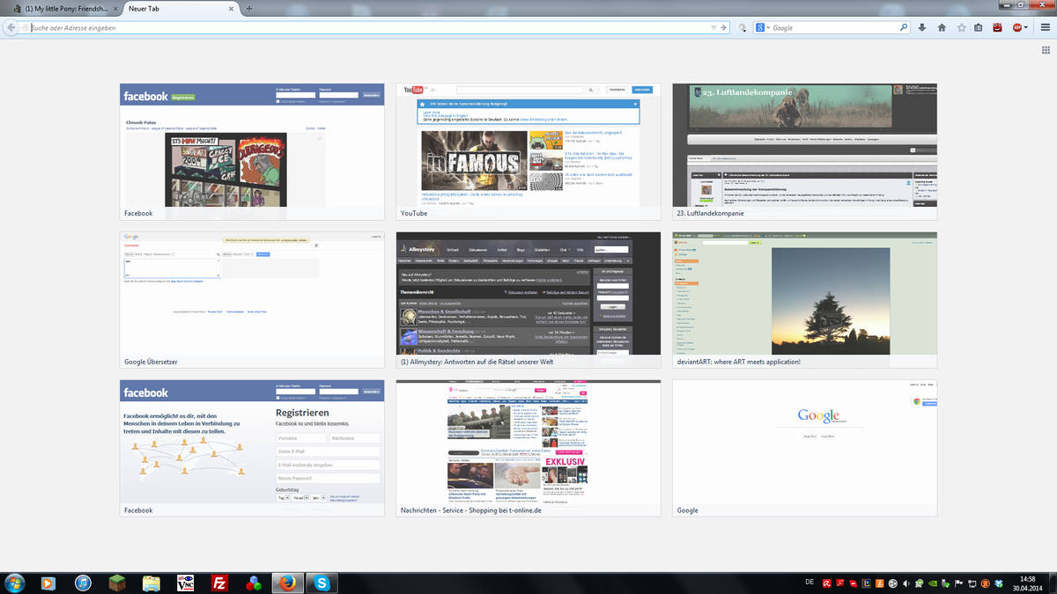Open the Google homepage tile
Viewport: 1057px width, 594px height.
tap(805, 448)
